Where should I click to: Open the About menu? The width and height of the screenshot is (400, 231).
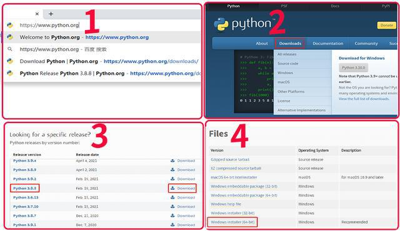point(262,44)
